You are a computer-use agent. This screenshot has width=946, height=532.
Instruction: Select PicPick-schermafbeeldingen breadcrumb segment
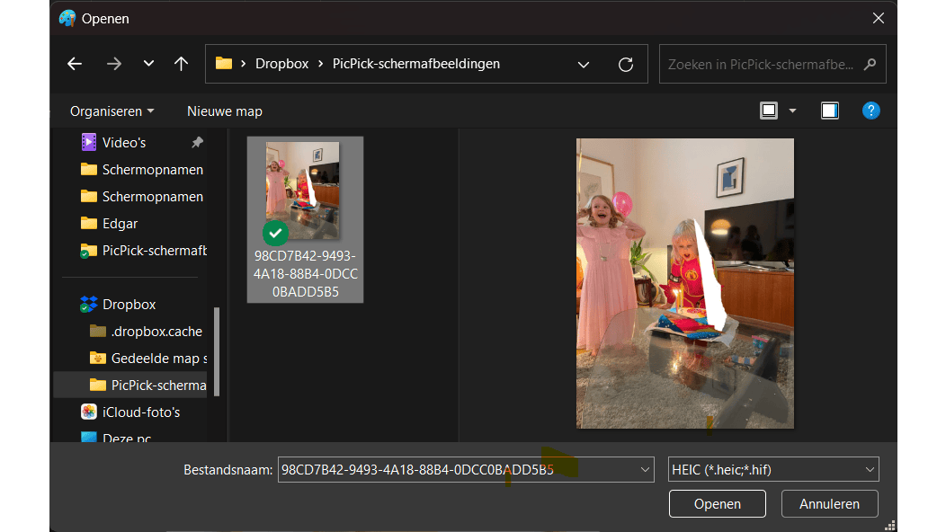click(x=416, y=64)
